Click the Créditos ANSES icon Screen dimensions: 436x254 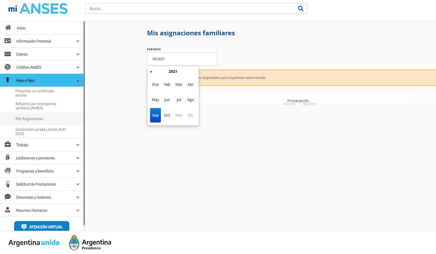tap(8, 67)
